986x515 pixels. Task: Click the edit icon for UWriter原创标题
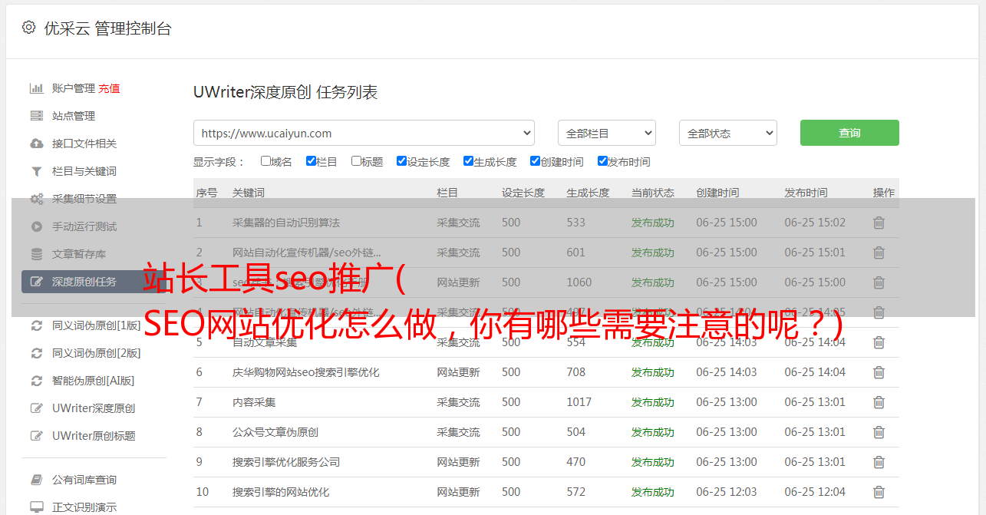(x=36, y=436)
